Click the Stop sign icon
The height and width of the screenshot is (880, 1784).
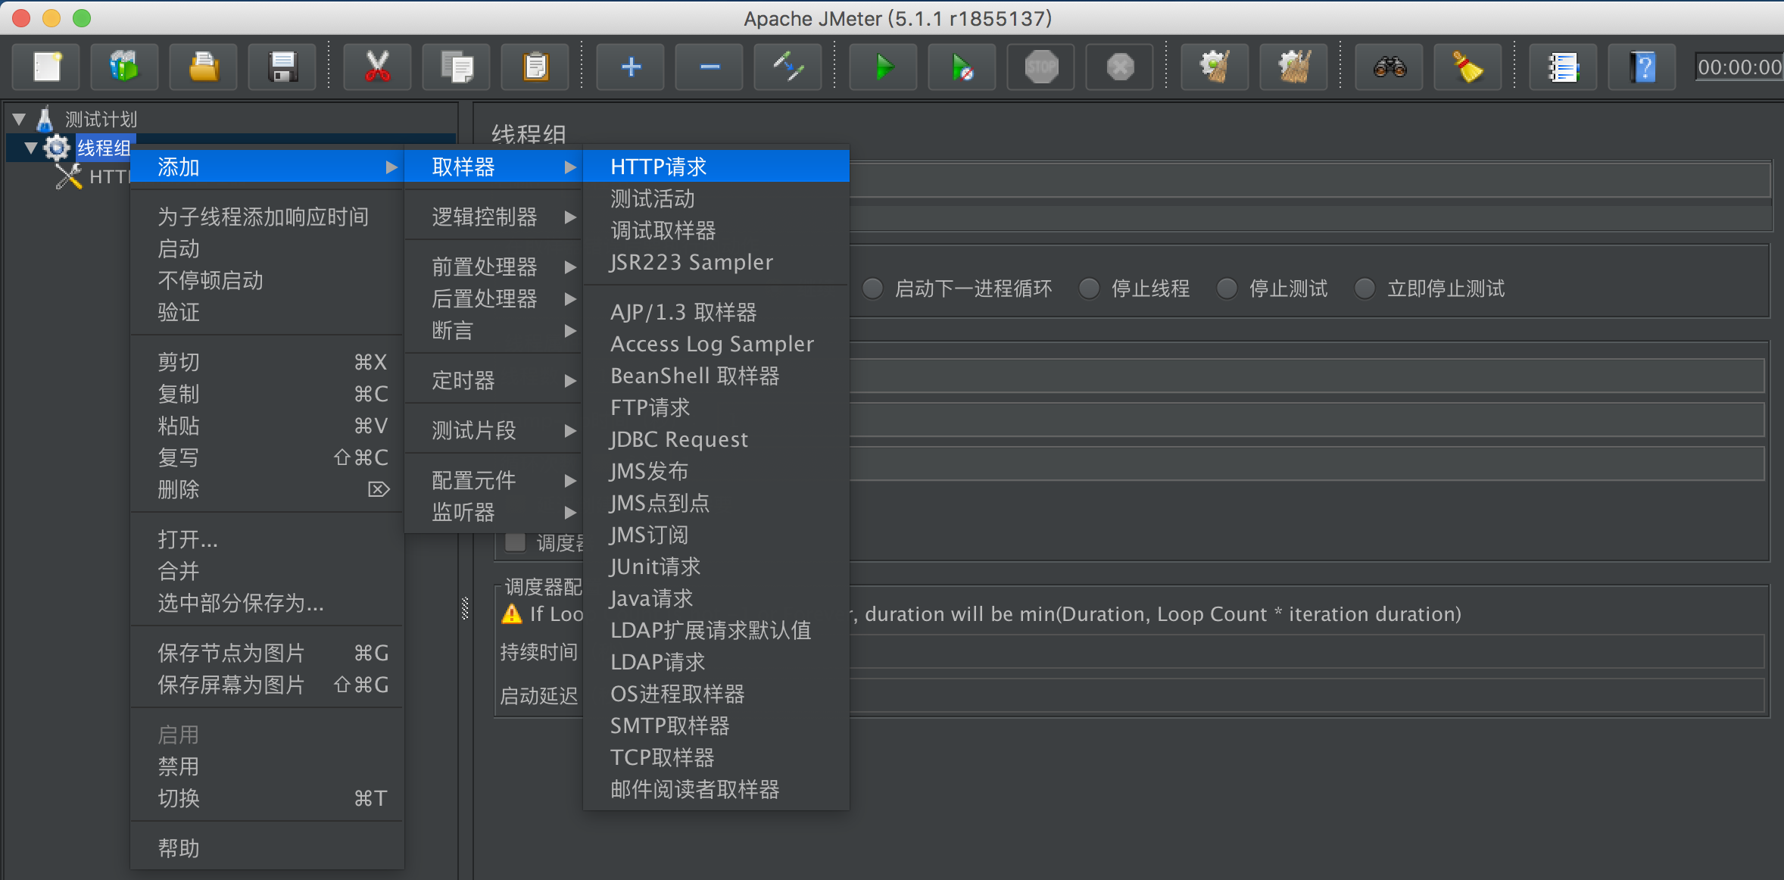pyautogui.click(x=1041, y=67)
